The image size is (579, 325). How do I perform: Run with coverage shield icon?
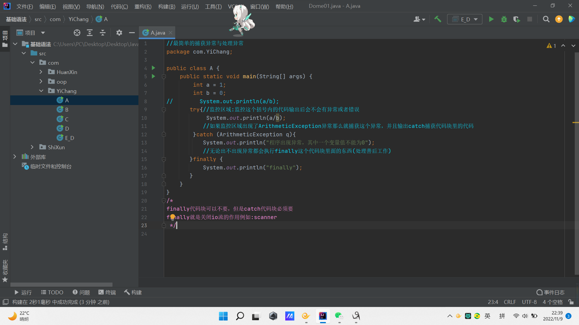click(517, 19)
